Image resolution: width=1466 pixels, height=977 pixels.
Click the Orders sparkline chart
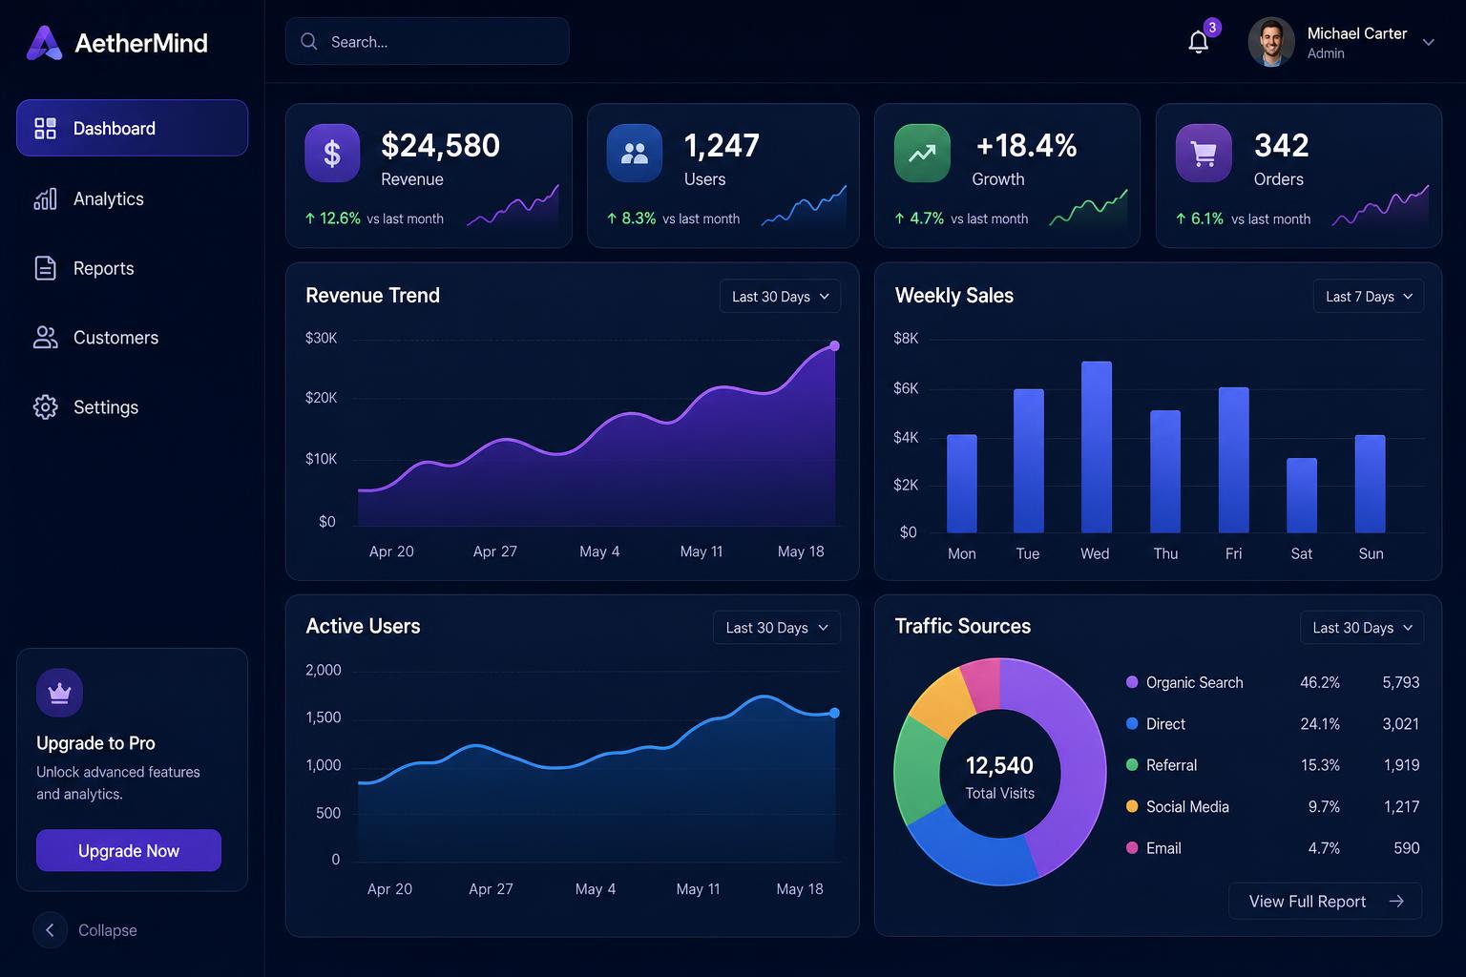[x=1381, y=205]
